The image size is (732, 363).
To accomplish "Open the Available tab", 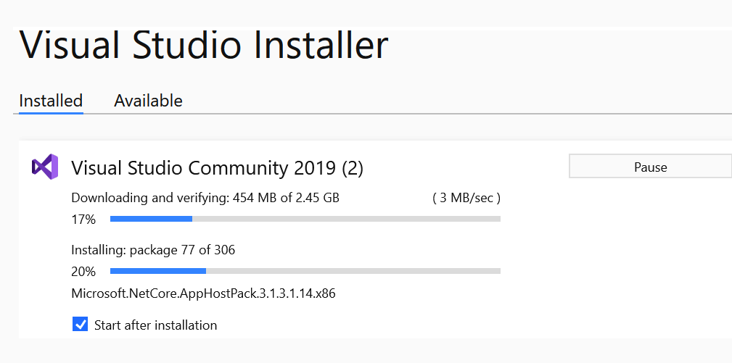I will pyautogui.click(x=148, y=101).
